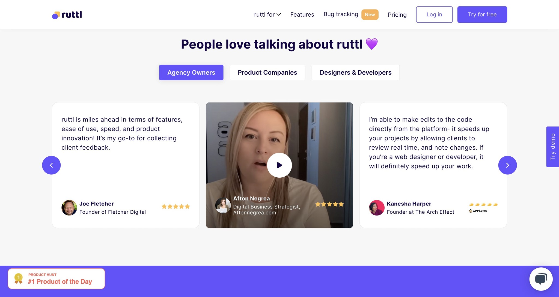Image resolution: width=559 pixels, height=297 pixels.
Task: Click the ruttl logo
Action: coord(66,15)
